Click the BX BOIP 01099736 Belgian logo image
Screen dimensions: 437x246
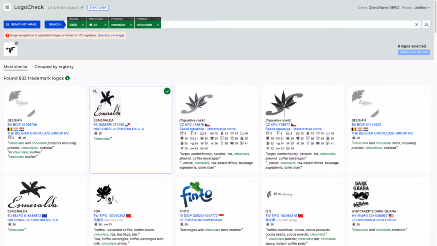21,103
